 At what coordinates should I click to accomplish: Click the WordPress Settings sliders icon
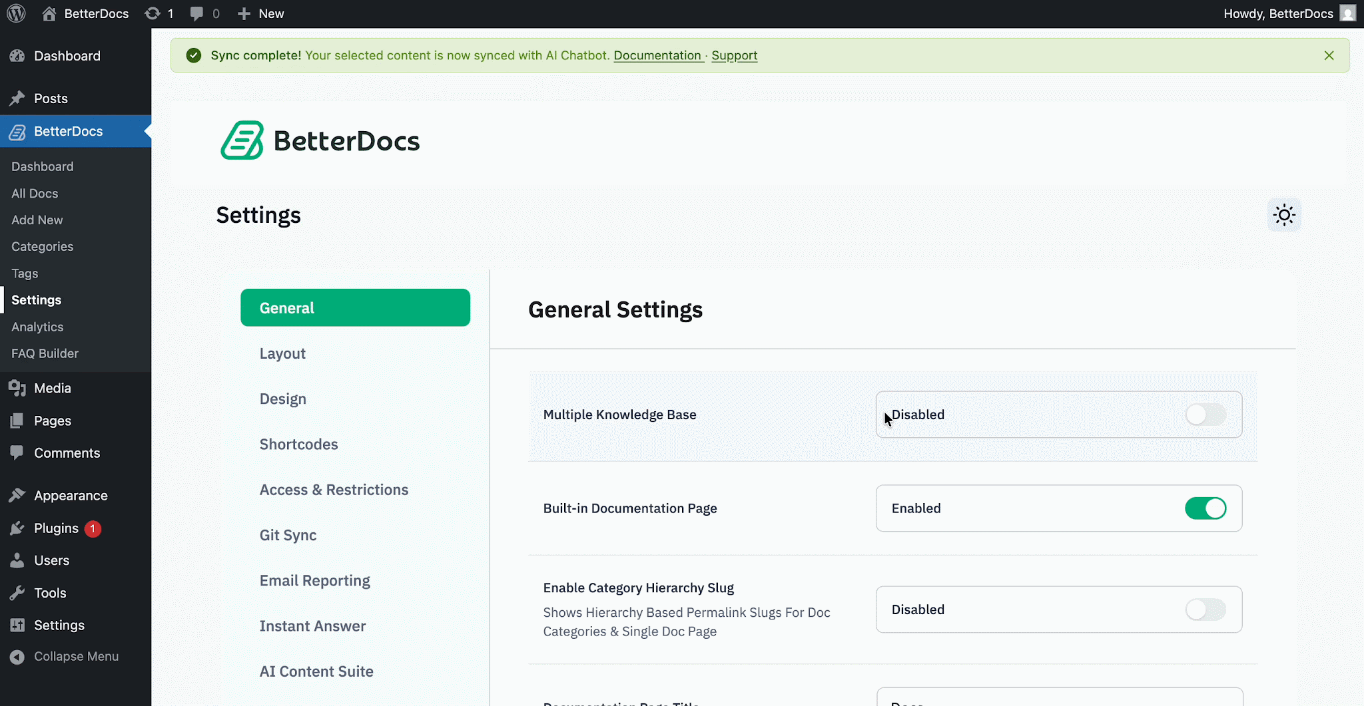pos(17,625)
